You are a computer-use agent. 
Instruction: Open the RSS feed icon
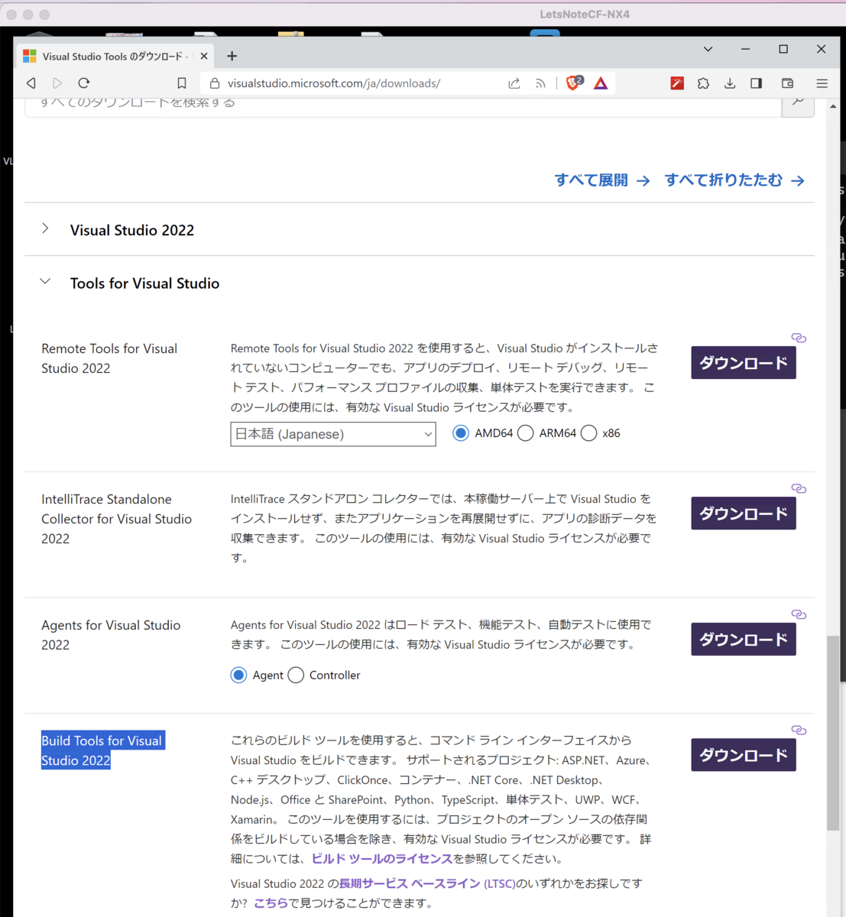click(540, 83)
